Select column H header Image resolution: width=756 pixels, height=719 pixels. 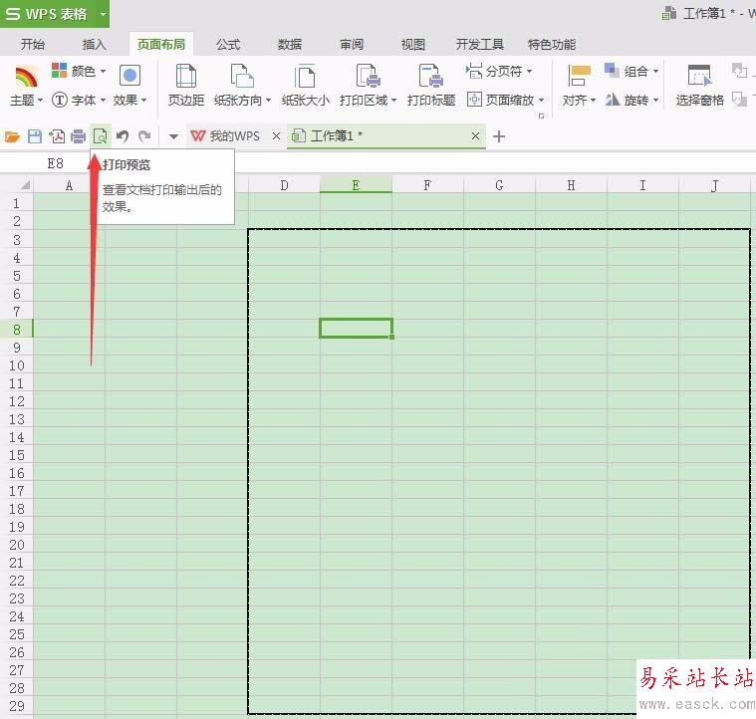[572, 185]
